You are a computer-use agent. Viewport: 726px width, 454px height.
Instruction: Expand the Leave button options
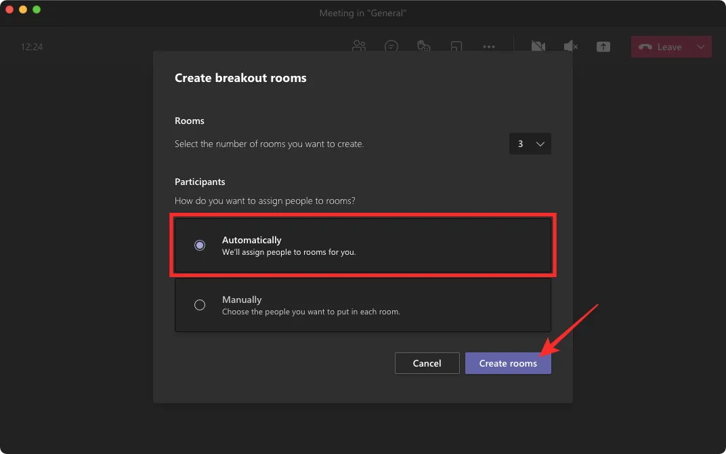(x=702, y=46)
